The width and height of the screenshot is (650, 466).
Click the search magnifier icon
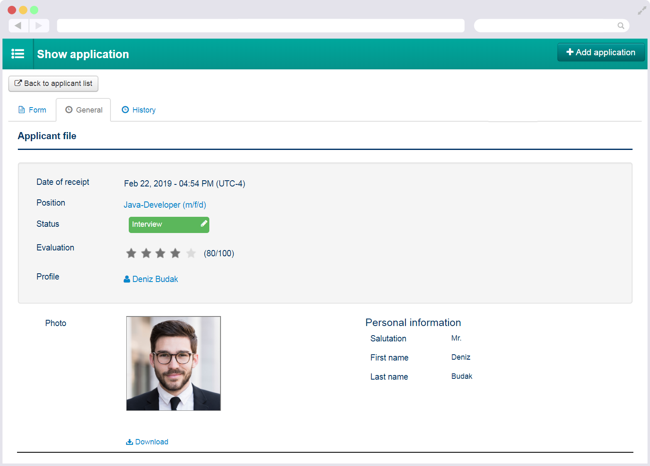pos(621,26)
